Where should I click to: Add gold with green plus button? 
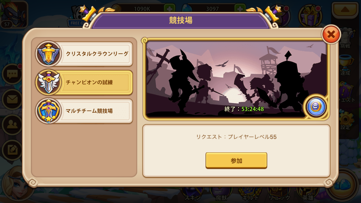coord(169,9)
